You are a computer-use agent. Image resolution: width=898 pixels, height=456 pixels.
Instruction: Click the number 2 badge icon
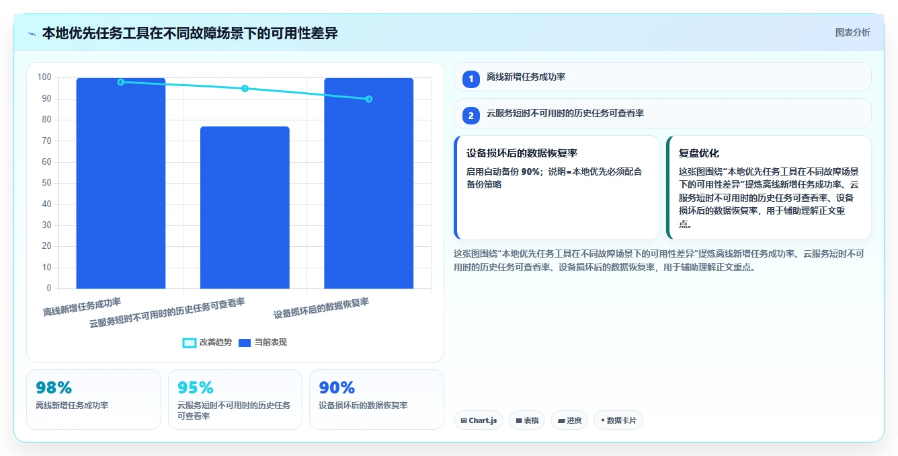pyautogui.click(x=471, y=115)
